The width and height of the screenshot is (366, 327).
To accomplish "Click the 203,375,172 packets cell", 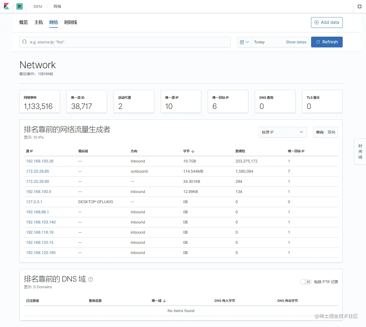I will pyautogui.click(x=247, y=161).
